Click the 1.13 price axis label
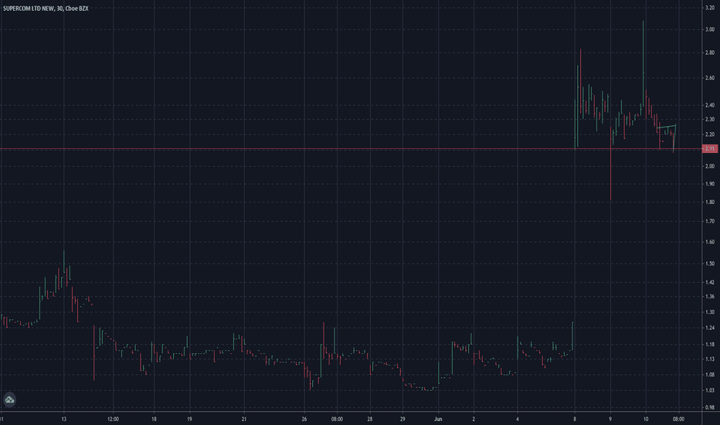The height and width of the screenshot is (425, 720). click(709, 359)
